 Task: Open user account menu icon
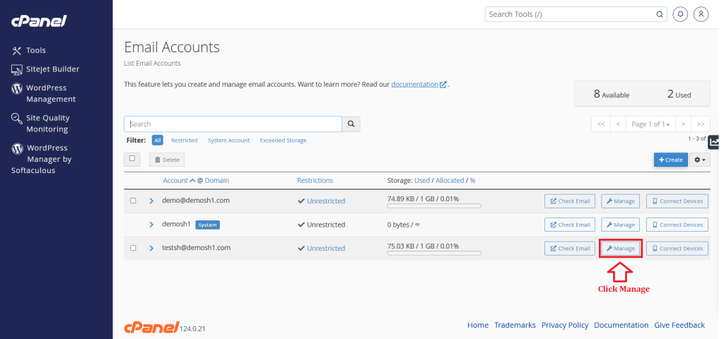pos(701,14)
